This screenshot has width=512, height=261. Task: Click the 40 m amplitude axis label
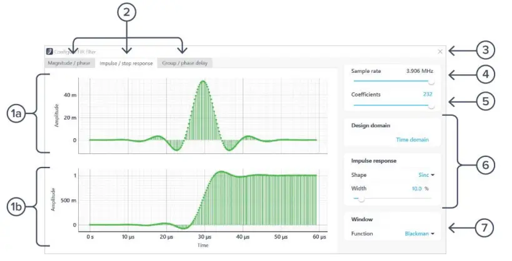70,95
